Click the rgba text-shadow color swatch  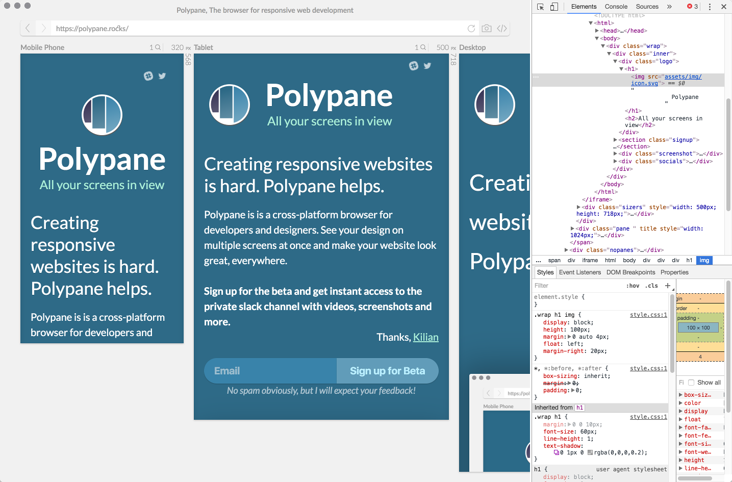[x=590, y=452]
